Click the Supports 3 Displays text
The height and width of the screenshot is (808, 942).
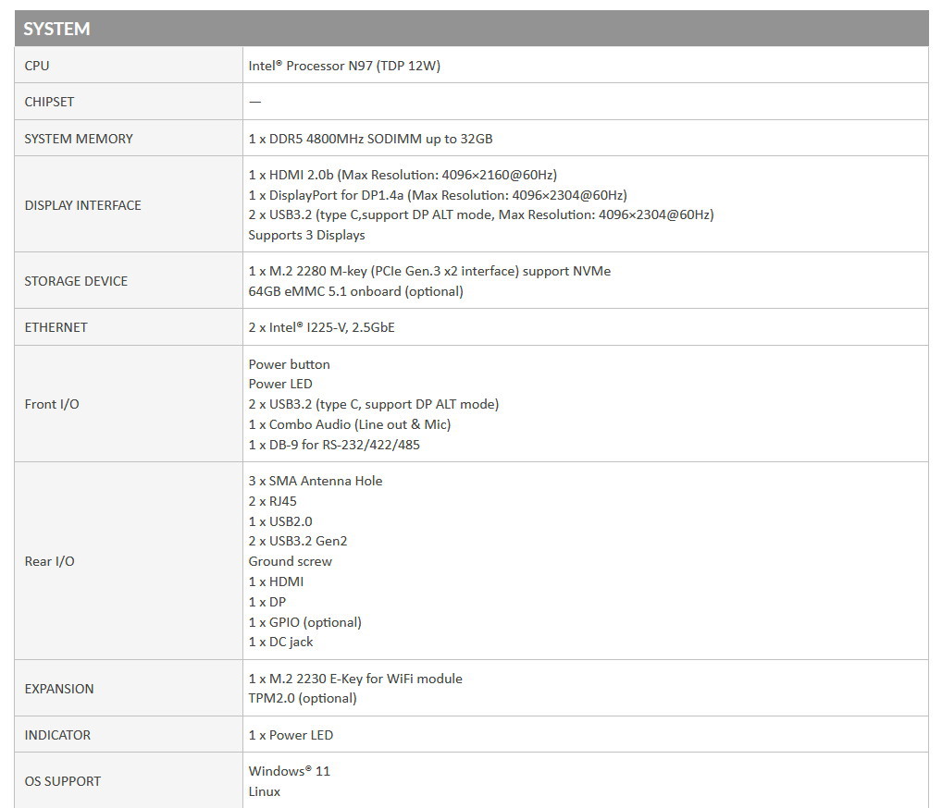306,235
